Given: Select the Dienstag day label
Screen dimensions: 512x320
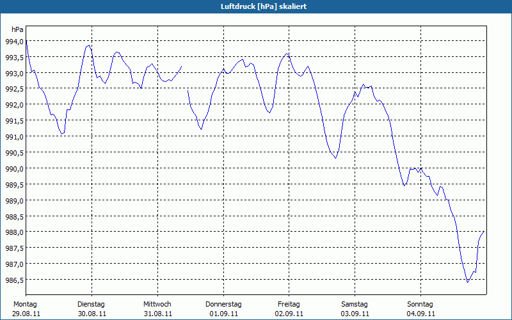Looking at the screenshot, I should click(91, 304).
